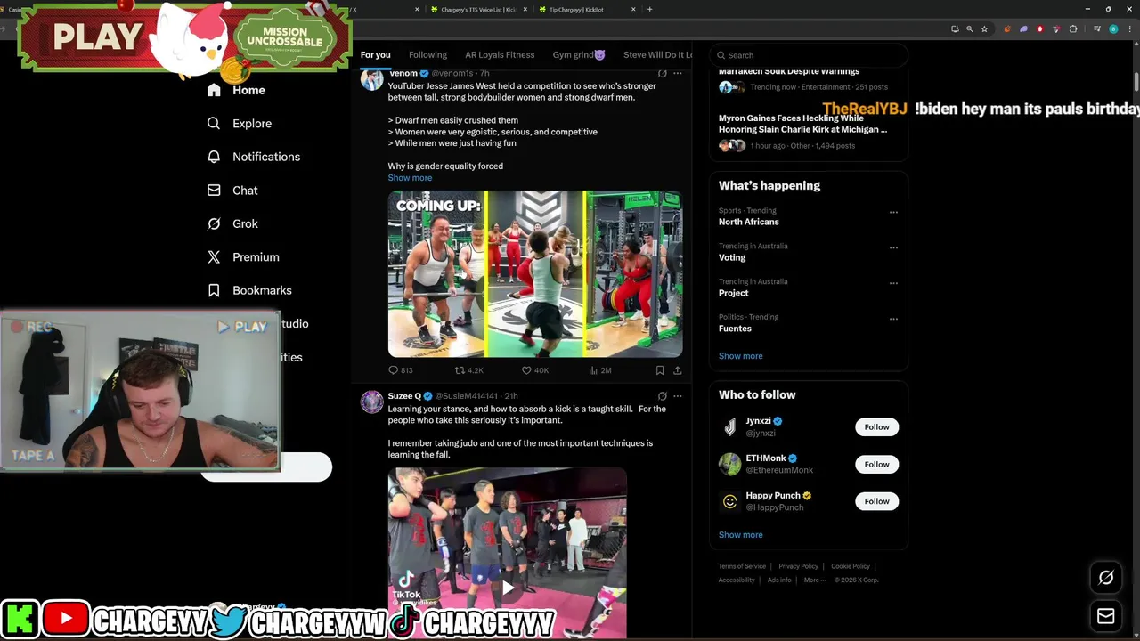The height and width of the screenshot is (641, 1140).
Task: View analytics 2M on venom's post
Action: point(599,370)
